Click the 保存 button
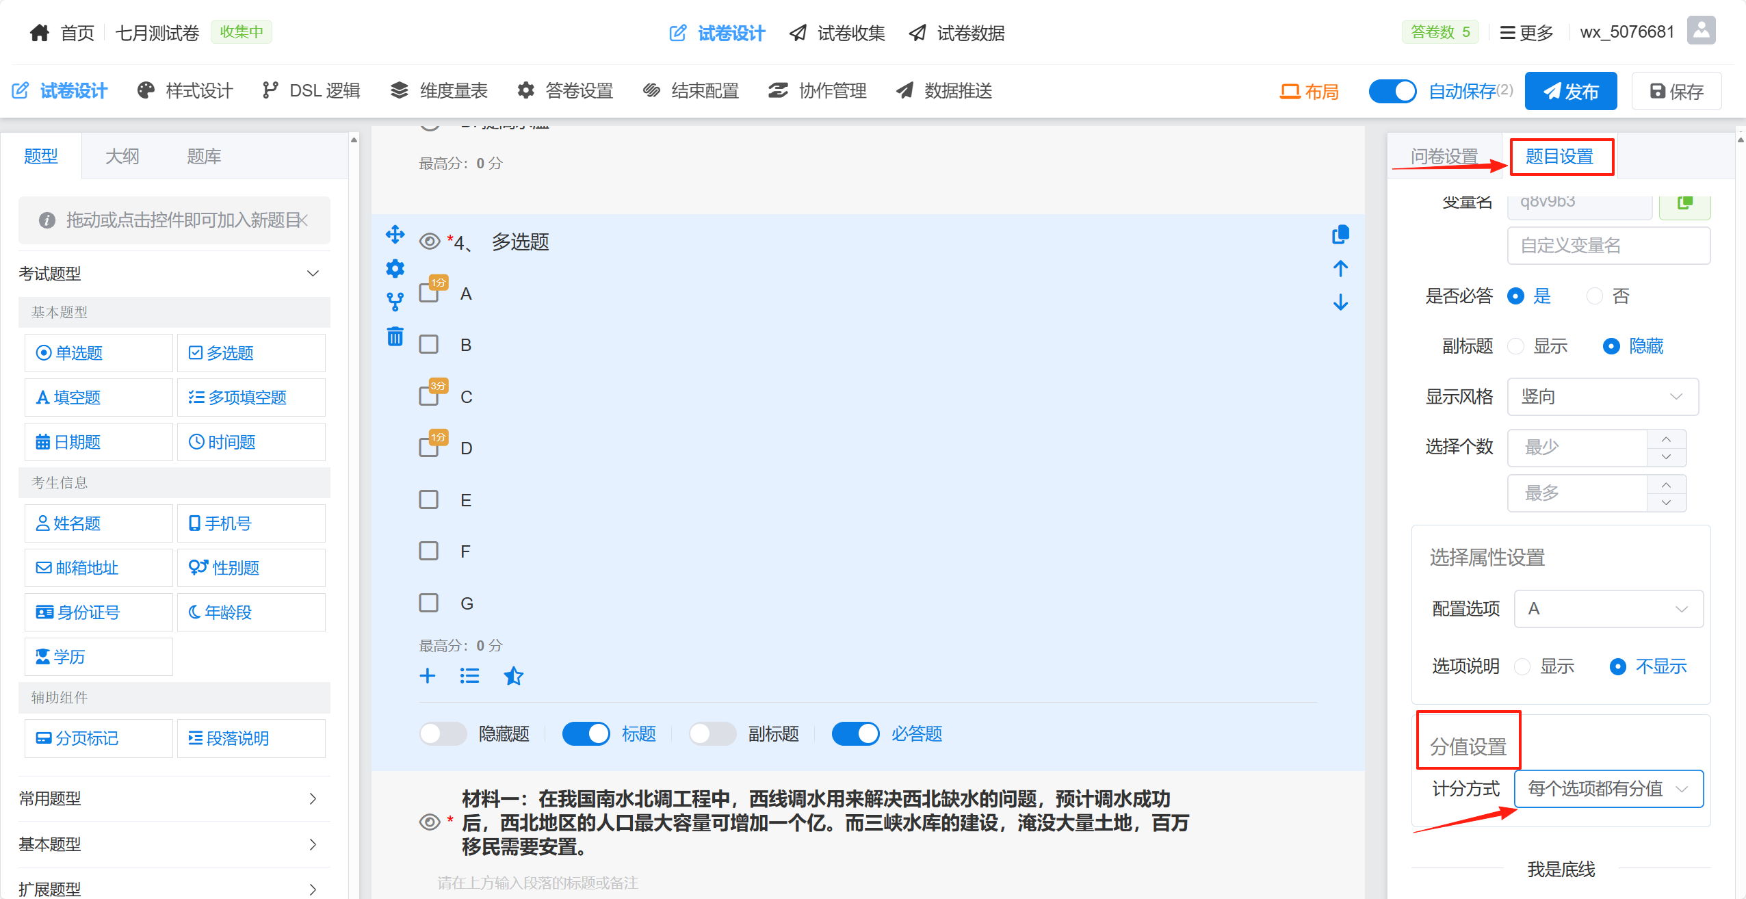Image resolution: width=1746 pixels, height=899 pixels. 1676,91
